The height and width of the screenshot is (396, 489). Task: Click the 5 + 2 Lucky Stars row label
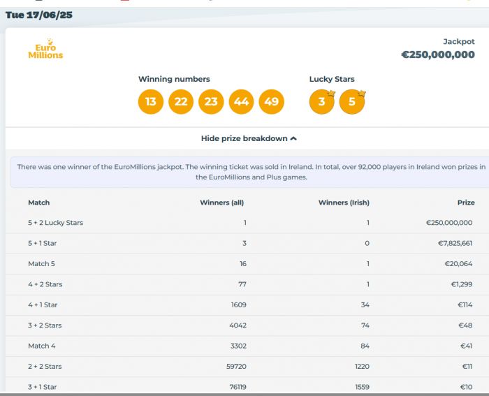[x=55, y=223]
